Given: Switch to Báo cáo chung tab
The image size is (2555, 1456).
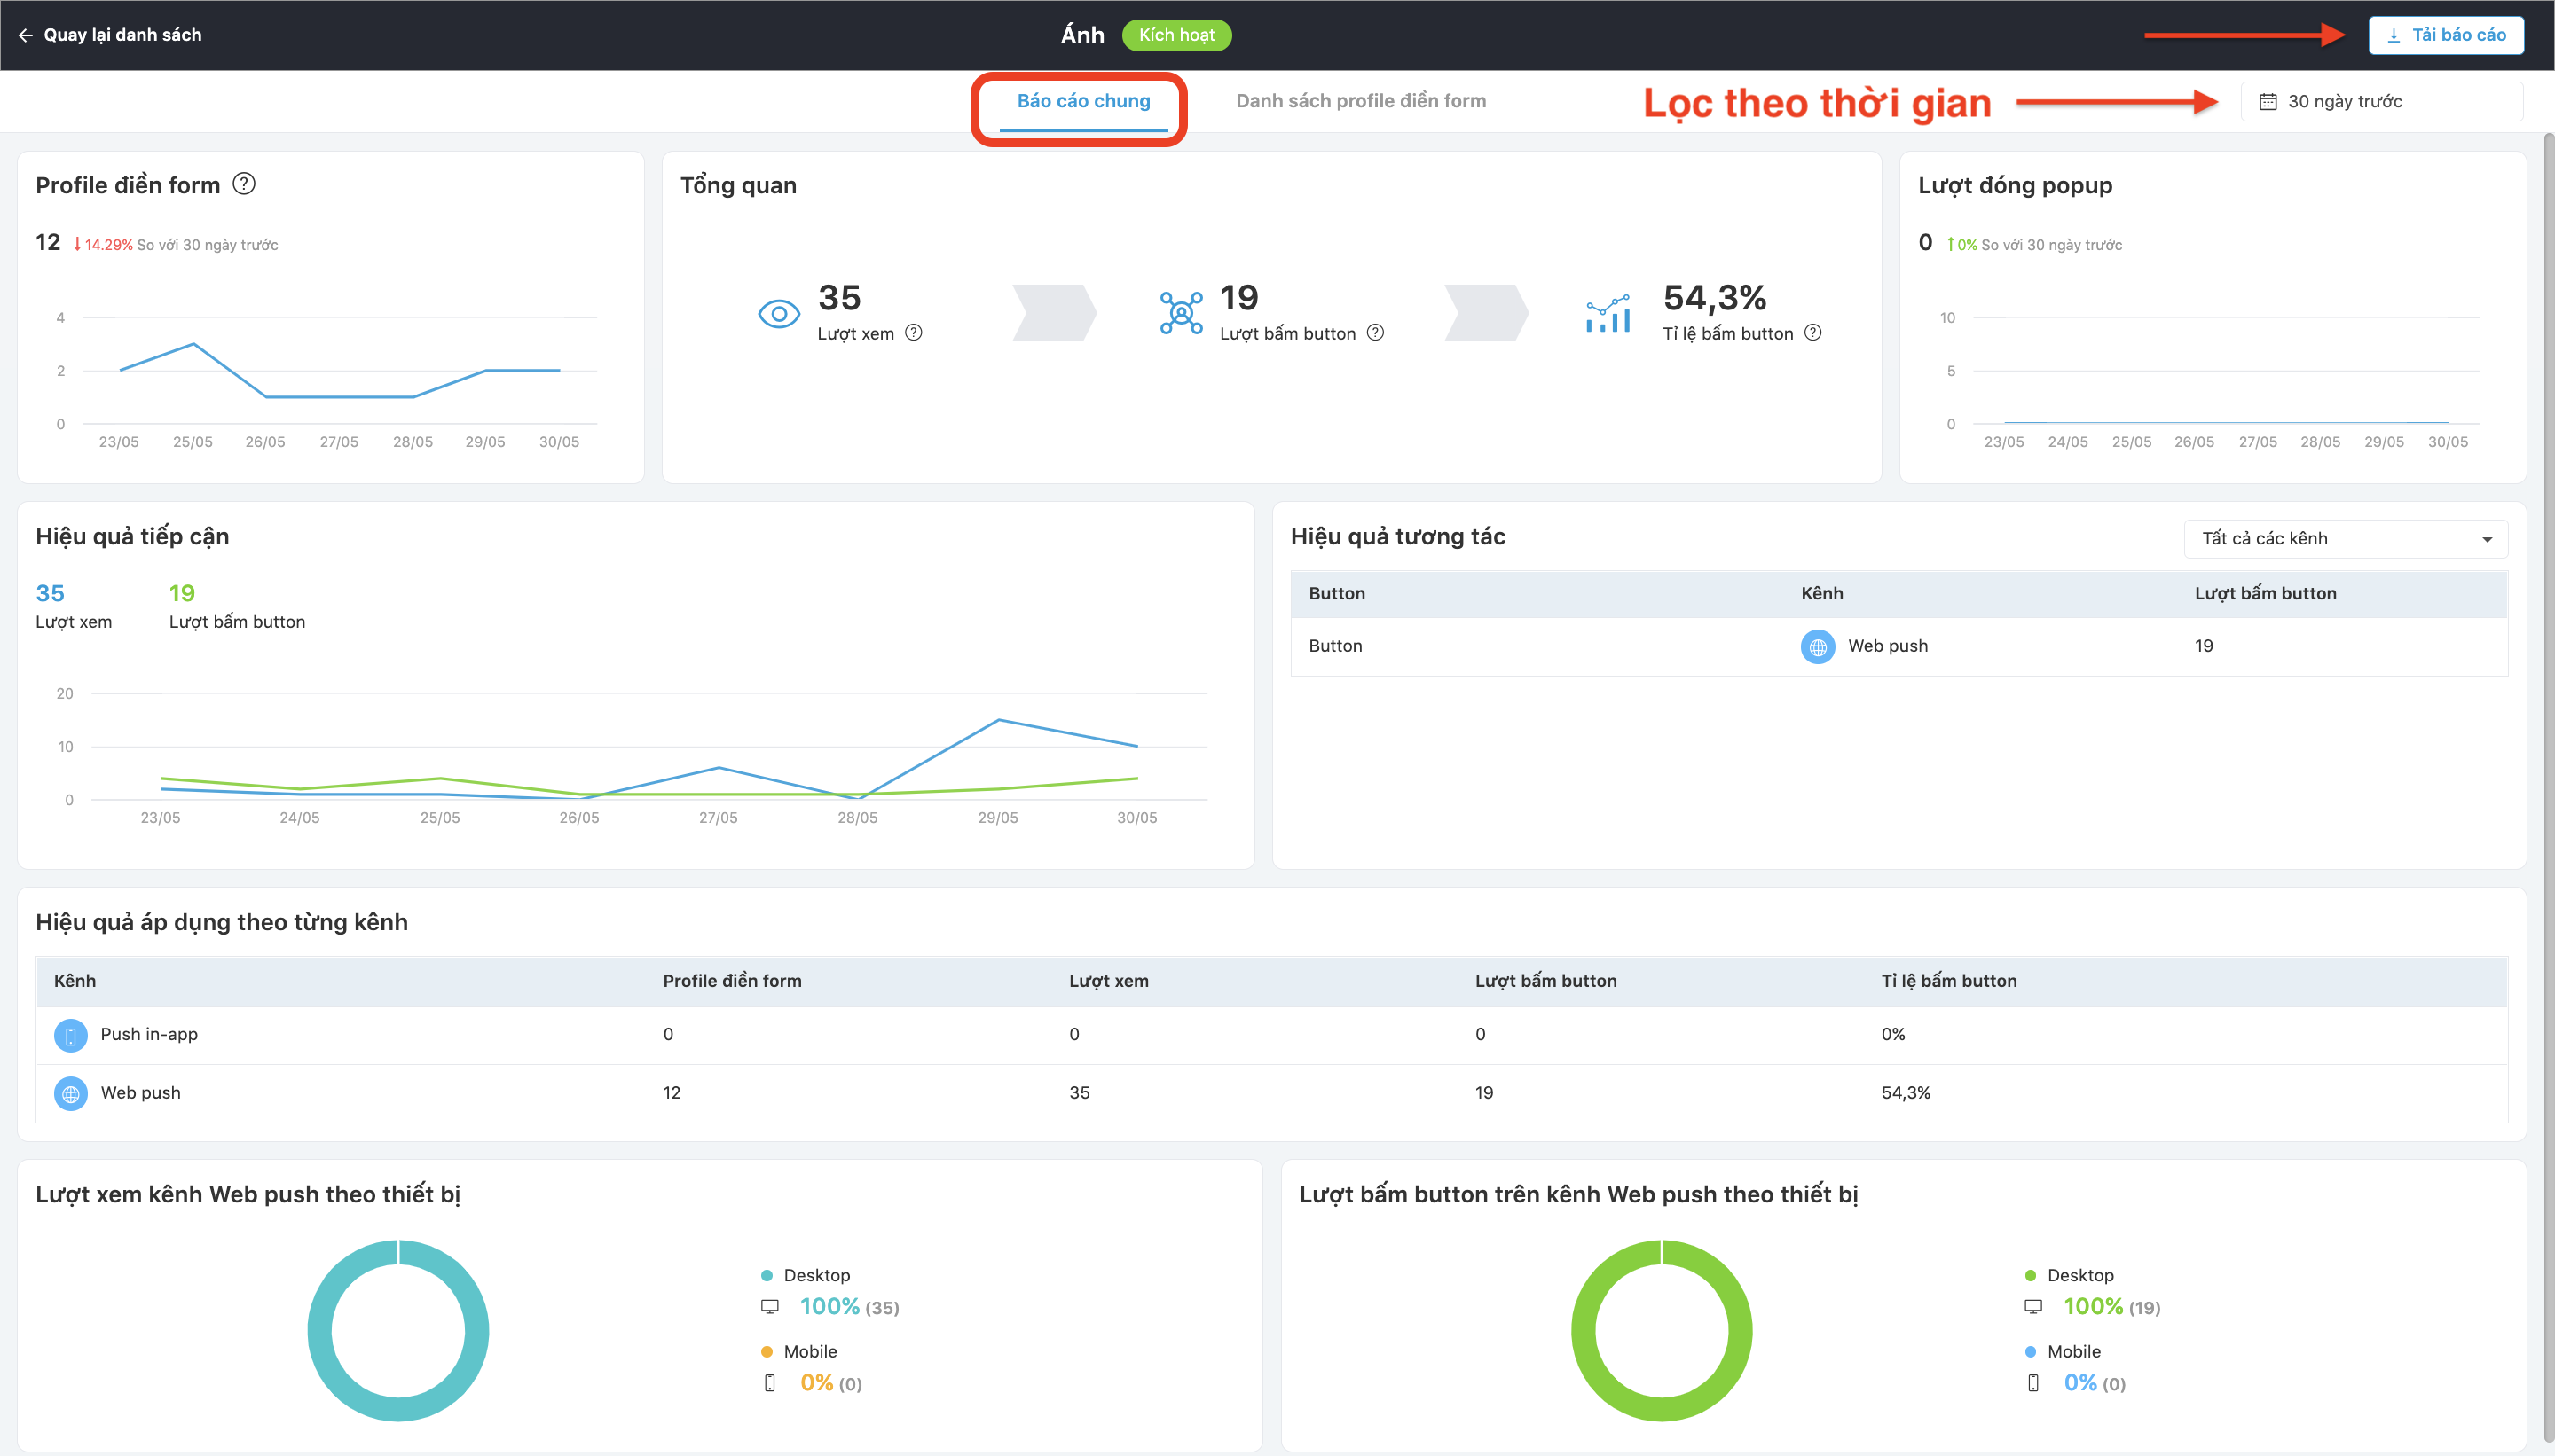Looking at the screenshot, I should click(x=1082, y=101).
